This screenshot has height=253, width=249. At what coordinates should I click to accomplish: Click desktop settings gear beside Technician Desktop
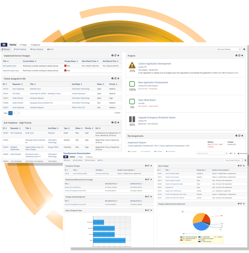click(244, 49)
